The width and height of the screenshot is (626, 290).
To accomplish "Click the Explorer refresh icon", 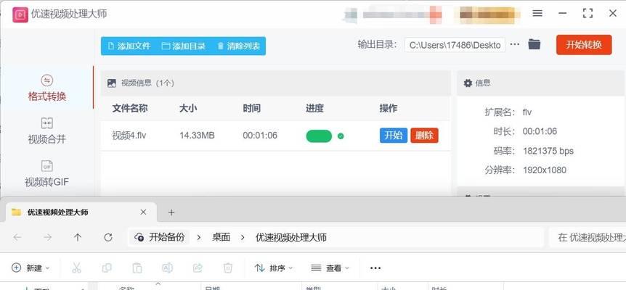I will (x=107, y=237).
